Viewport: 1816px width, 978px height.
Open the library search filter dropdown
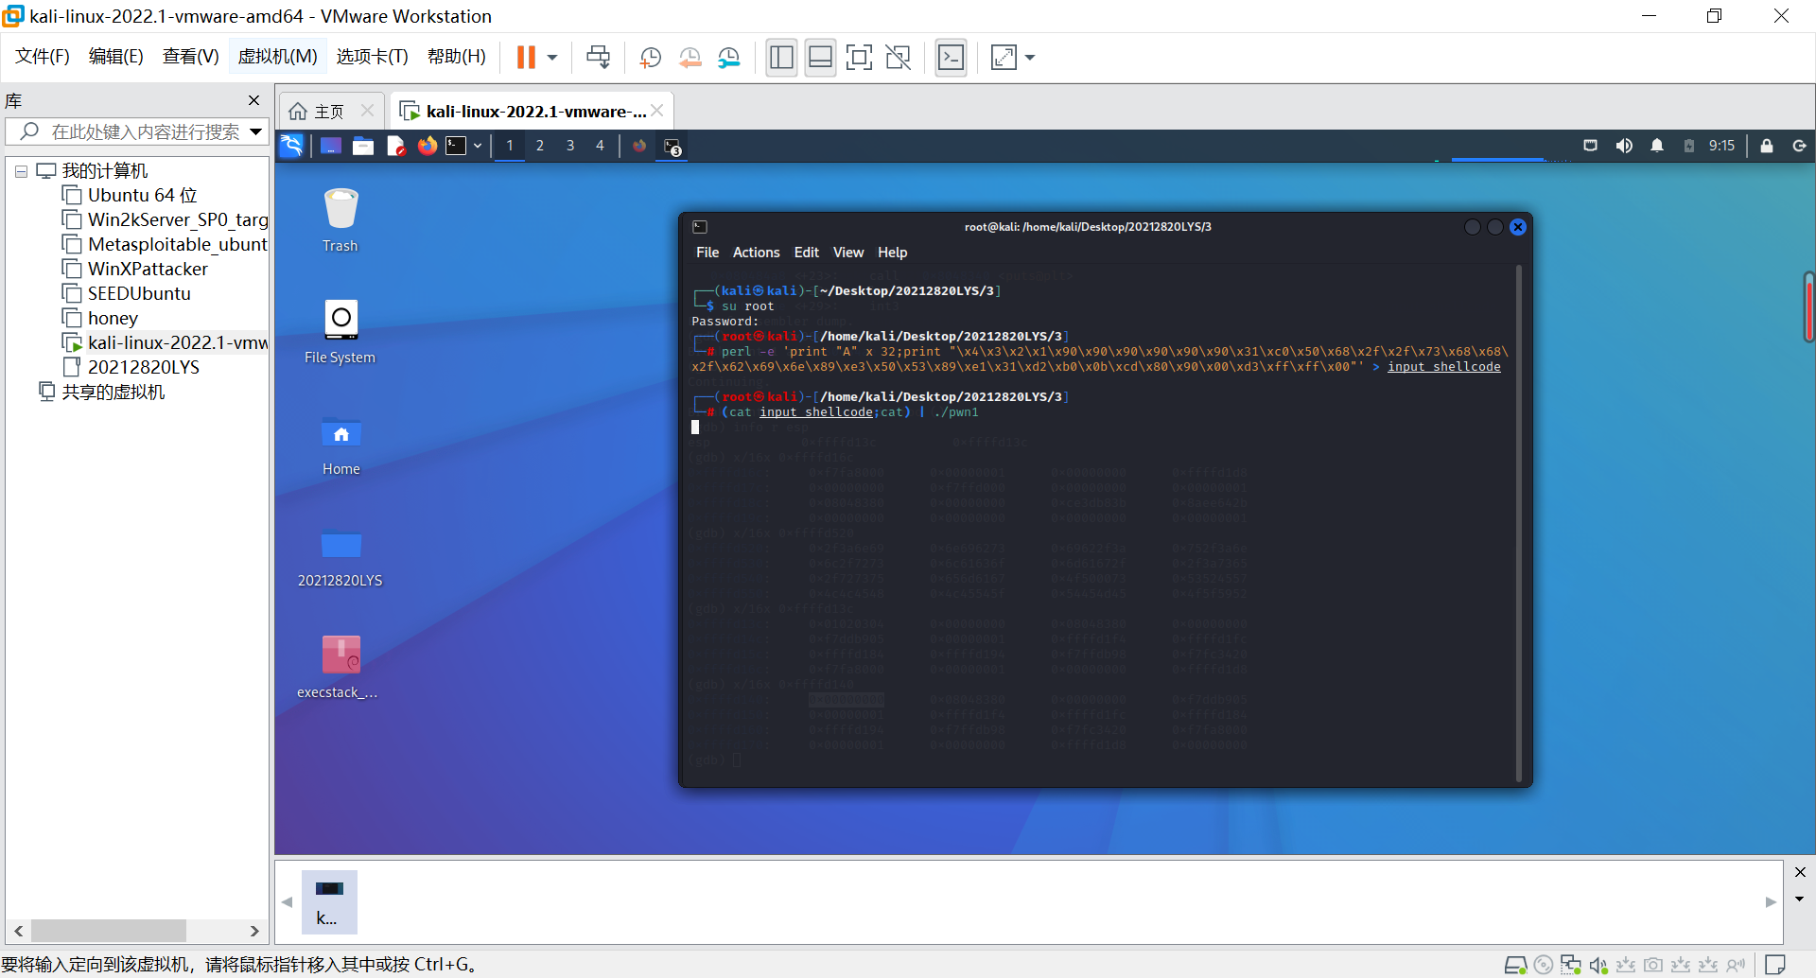(255, 131)
